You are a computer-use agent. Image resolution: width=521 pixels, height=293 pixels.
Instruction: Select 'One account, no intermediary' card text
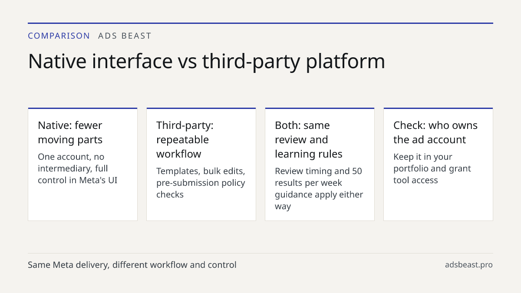[78, 168]
